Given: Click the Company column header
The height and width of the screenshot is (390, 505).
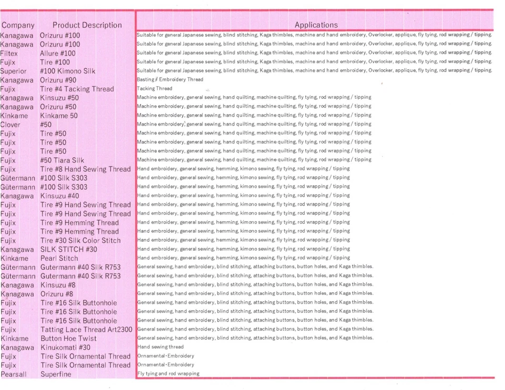Looking at the screenshot, I should click(x=18, y=25).
